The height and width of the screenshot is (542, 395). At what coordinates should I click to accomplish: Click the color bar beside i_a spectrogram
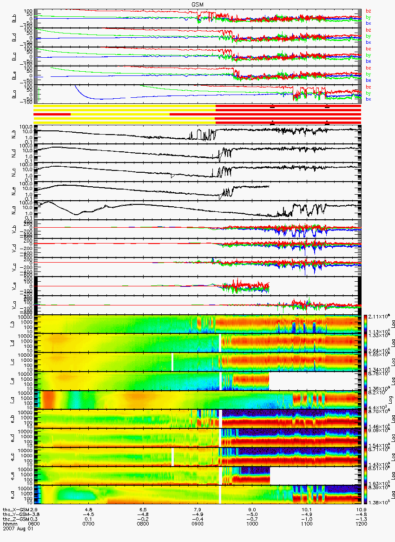[366, 400]
